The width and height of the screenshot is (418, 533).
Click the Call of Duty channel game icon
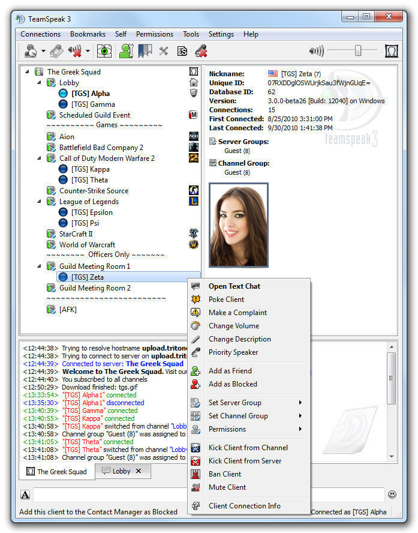coord(194,158)
